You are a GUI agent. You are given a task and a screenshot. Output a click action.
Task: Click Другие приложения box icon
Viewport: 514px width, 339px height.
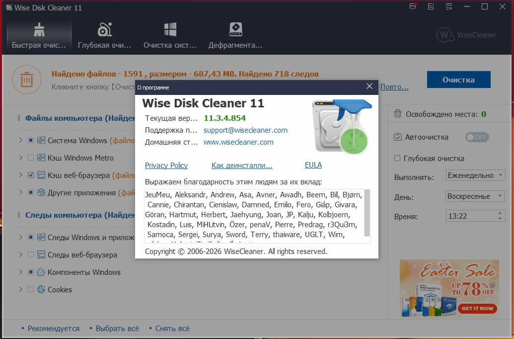click(41, 193)
